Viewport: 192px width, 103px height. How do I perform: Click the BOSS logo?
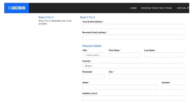tap(17, 8)
